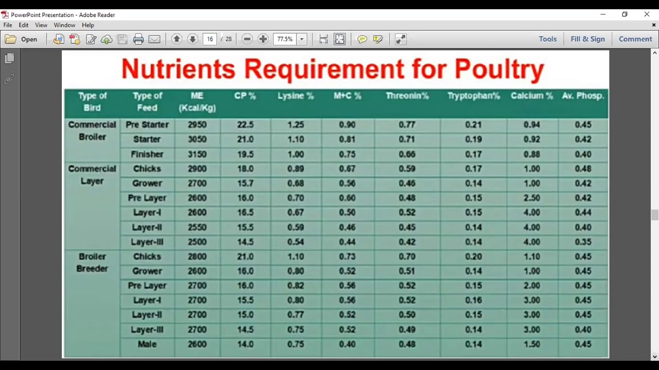The width and height of the screenshot is (659, 370).
Task: Click the 'Starter' feed cell
Action: 147,139
